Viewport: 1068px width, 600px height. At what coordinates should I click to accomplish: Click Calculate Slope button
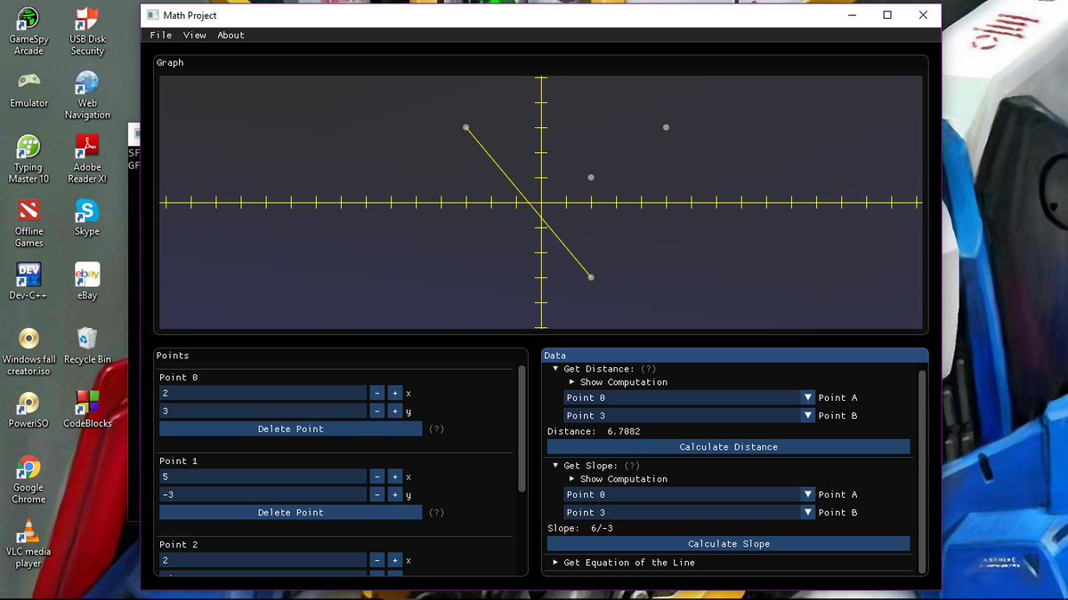point(729,543)
